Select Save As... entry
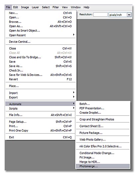 point(40,66)
